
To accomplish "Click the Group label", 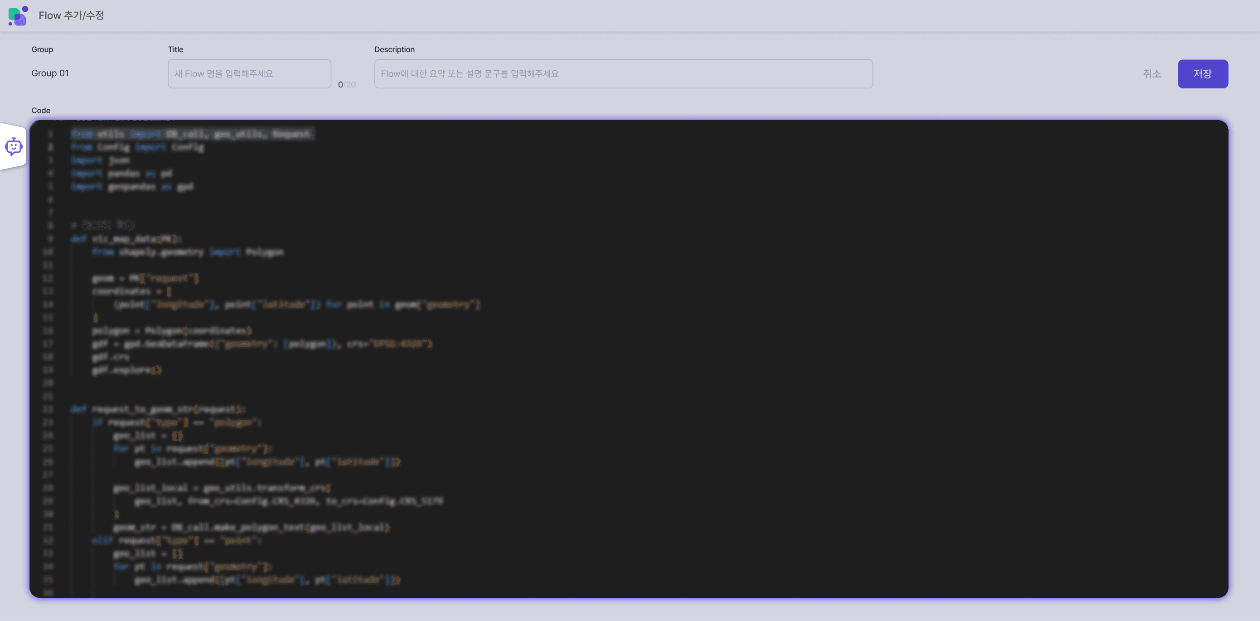I will (42, 49).
